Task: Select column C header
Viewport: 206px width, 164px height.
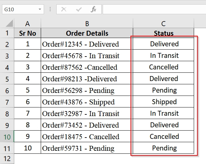Action: 163,23
